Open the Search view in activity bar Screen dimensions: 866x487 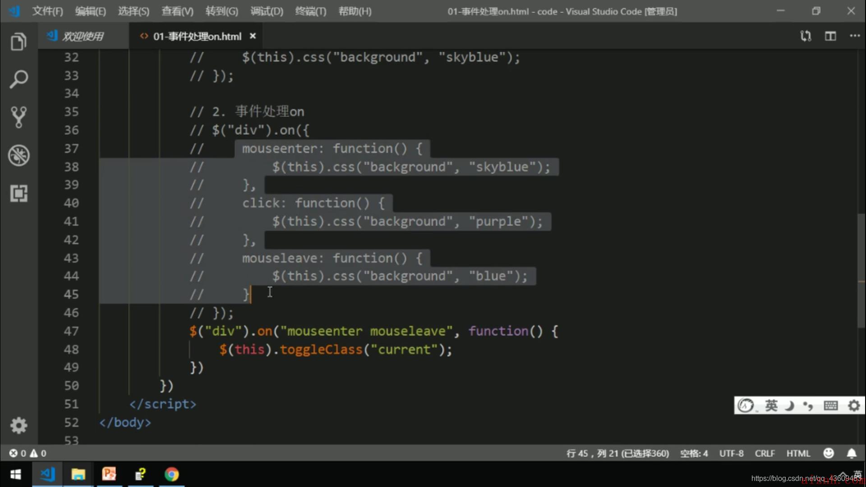[18, 79]
